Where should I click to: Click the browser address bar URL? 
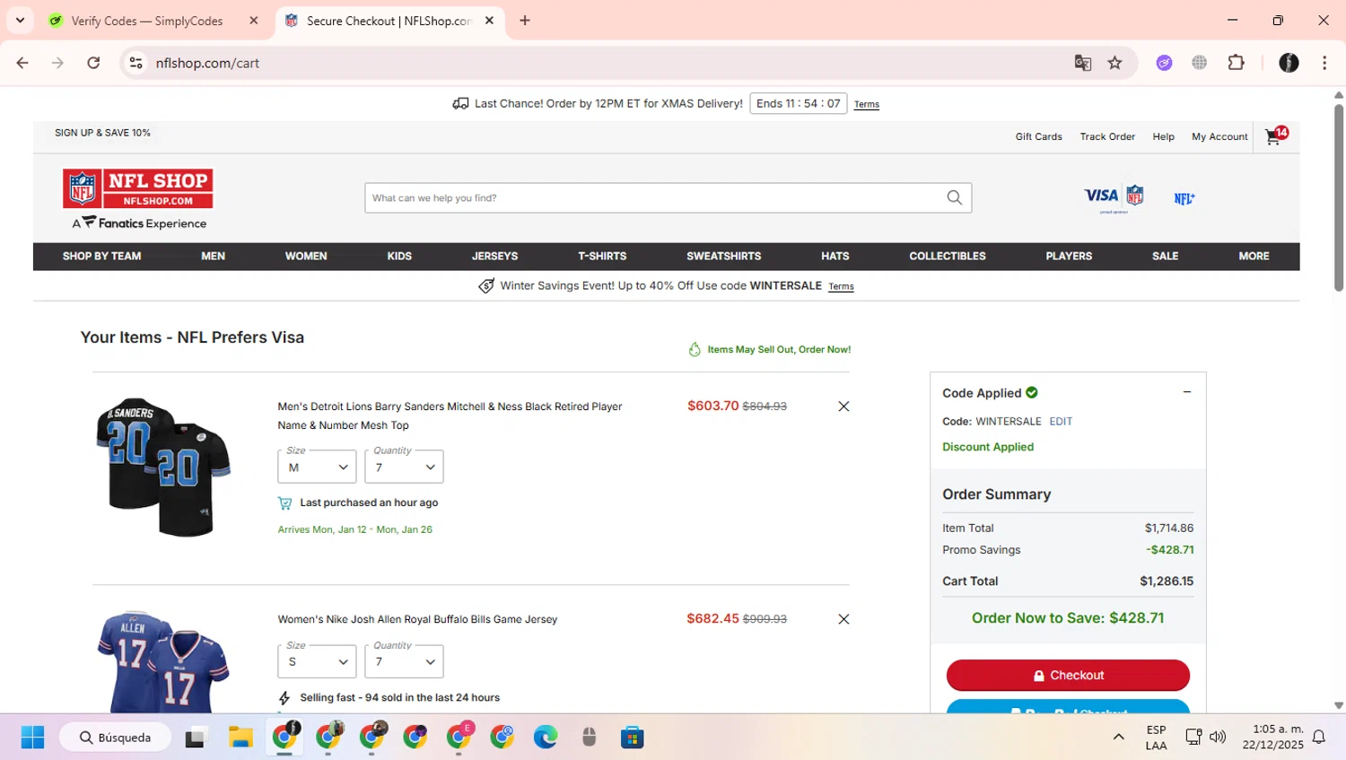click(207, 63)
